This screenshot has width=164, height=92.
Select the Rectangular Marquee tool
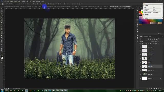[x=2, y=11]
